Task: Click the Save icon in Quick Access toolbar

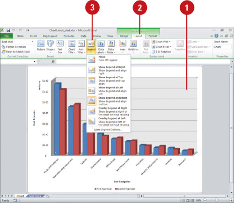Action: (x=8, y=30)
